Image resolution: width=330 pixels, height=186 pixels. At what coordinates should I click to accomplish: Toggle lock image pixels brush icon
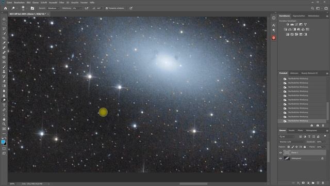pyautogui.click(x=292, y=147)
